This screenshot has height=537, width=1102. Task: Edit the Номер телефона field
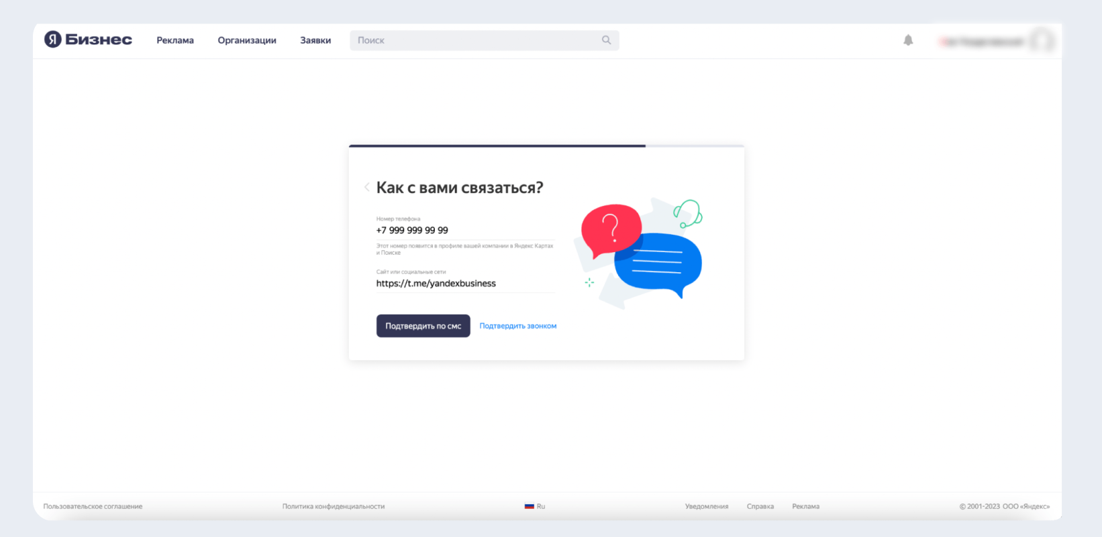tap(465, 230)
